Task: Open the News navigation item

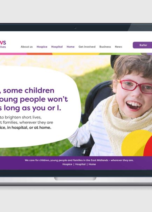Action: (x=118, y=47)
